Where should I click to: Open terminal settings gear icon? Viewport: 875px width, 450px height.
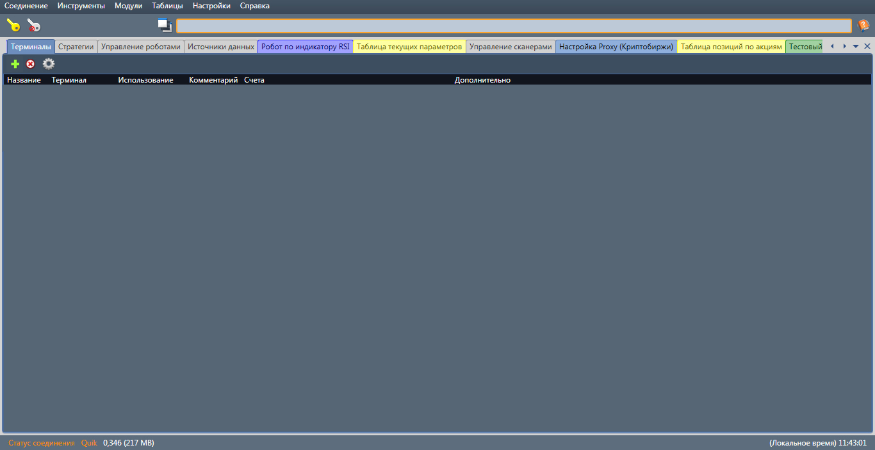pos(49,64)
